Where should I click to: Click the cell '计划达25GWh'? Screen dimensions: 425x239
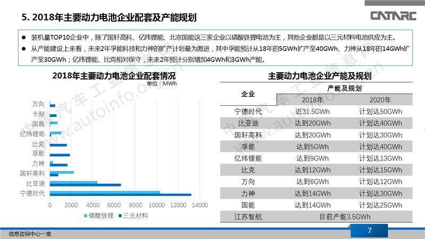tap(380, 205)
